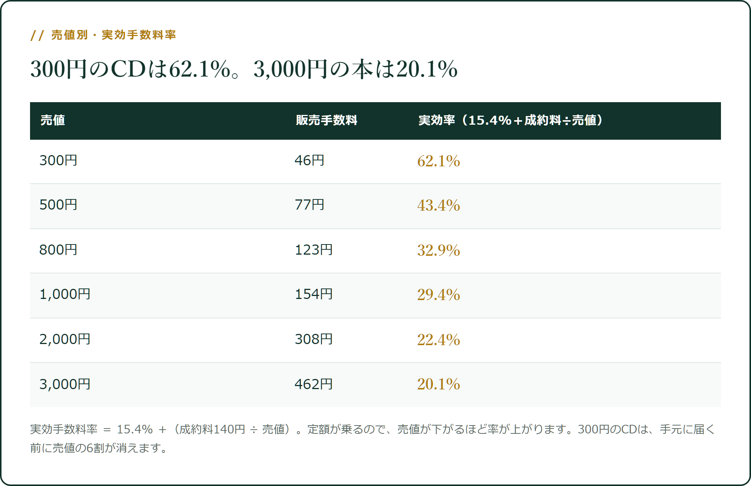Click the 22.4% effective rate value
Image resolution: width=751 pixels, height=486 pixels.
[439, 340]
